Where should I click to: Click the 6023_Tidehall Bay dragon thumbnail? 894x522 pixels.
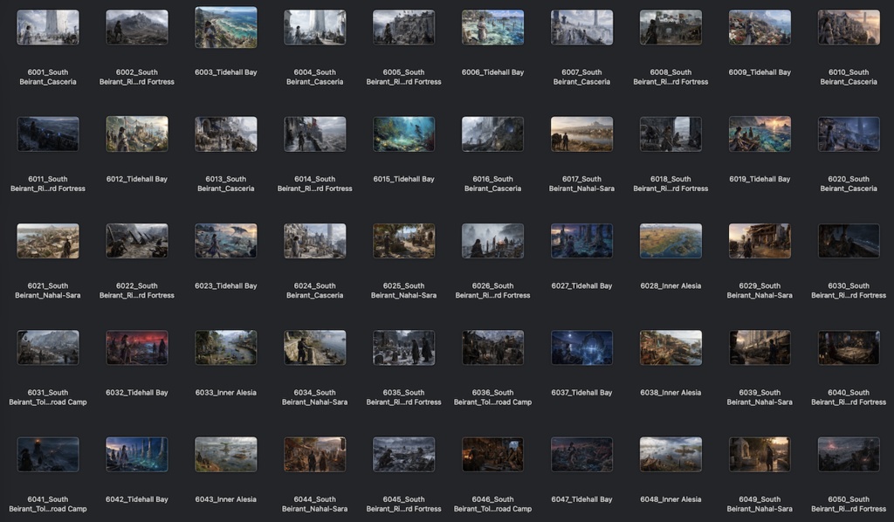pyautogui.click(x=226, y=240)
